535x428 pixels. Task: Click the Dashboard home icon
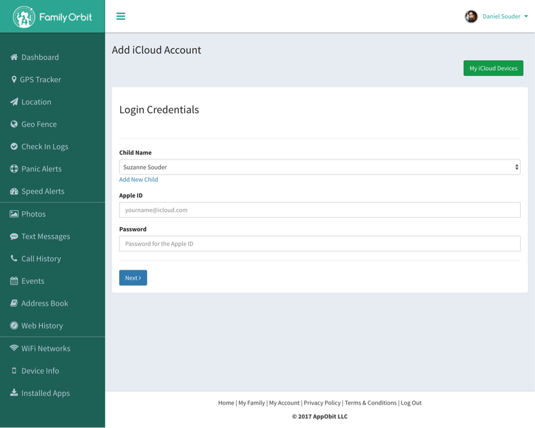(14, 57)
